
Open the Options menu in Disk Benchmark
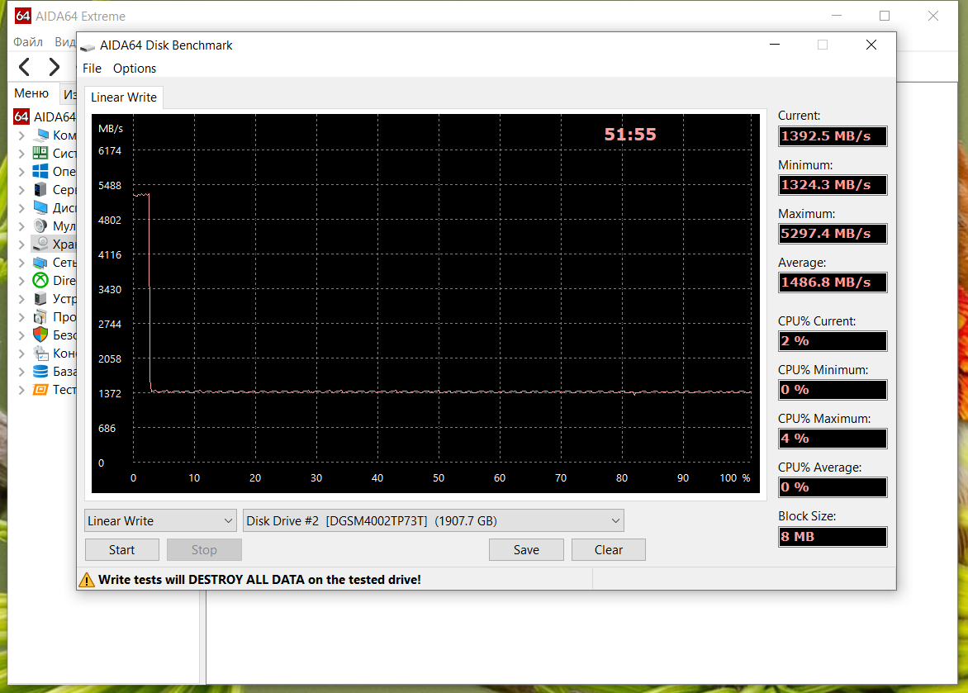pyautogui.click(x=135, y=68)
